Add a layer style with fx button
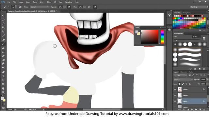This screenshot has width=209, height=117. click(x=184, y=110)
